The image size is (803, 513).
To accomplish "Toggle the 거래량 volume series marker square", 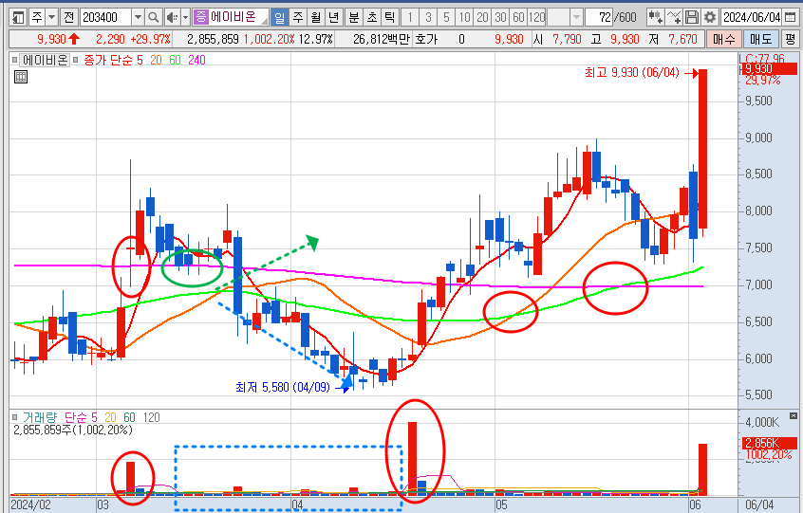I will (15, 417).
